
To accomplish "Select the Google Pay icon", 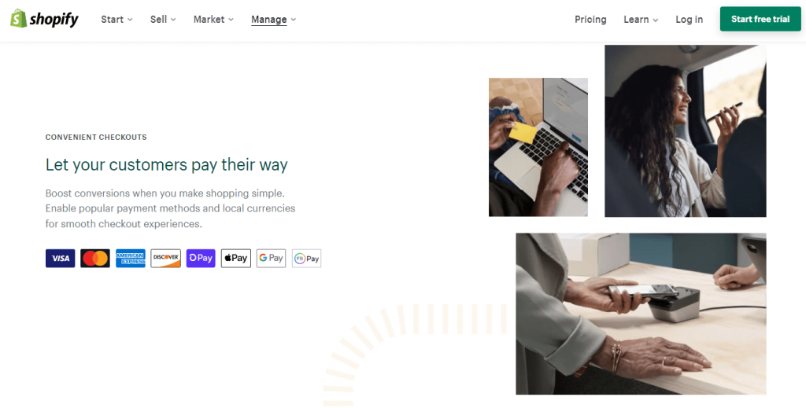I will click(x=272, y=258).
